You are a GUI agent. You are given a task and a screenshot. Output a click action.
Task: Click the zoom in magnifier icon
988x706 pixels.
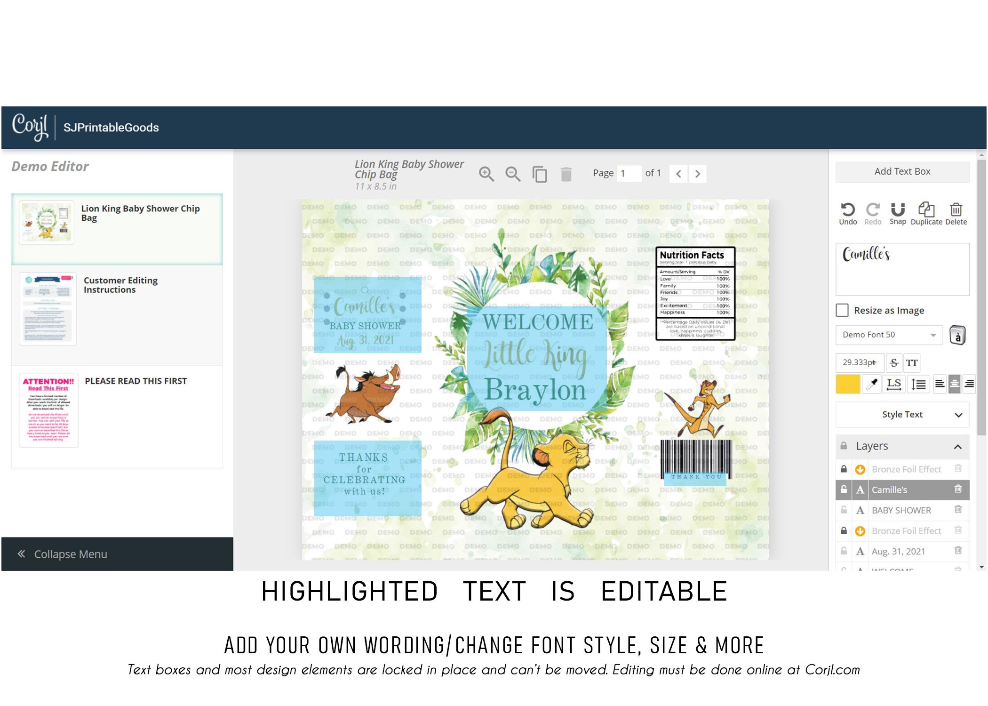pyautogui.click(x=486, y=174)
